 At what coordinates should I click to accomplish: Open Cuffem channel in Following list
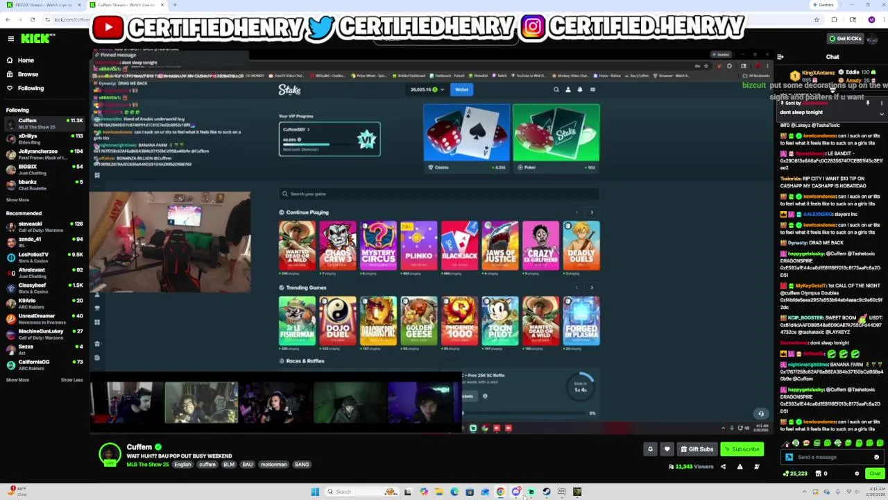pyautogui.click(x=44, y=124)
